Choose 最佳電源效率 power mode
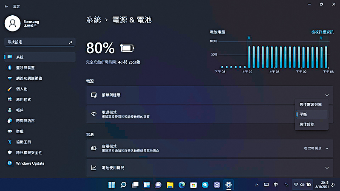Screen dimensions: 340x191 (312, 104)
